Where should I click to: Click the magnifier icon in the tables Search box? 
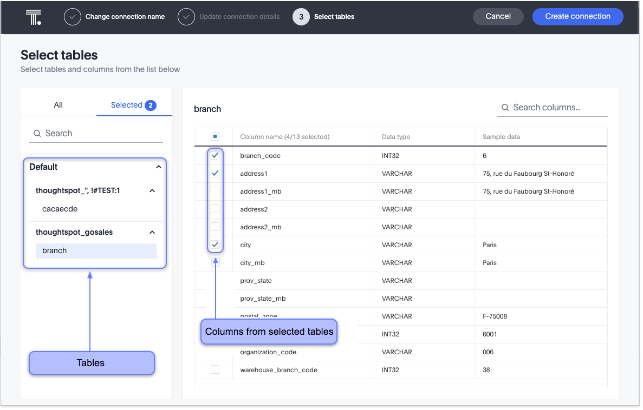coord(37,133)
